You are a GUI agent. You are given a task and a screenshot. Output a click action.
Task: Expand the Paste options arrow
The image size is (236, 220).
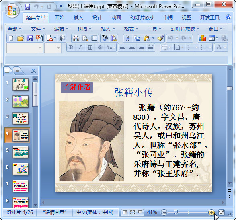[x=153, y=38]
